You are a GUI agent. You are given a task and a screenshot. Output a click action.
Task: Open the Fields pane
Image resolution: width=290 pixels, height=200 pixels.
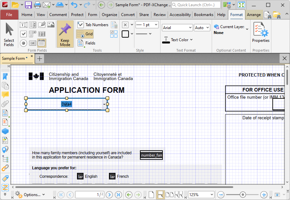(x=86, y=43)
